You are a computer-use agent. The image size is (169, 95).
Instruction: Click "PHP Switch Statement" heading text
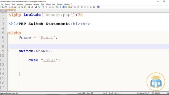pos(43,24)
